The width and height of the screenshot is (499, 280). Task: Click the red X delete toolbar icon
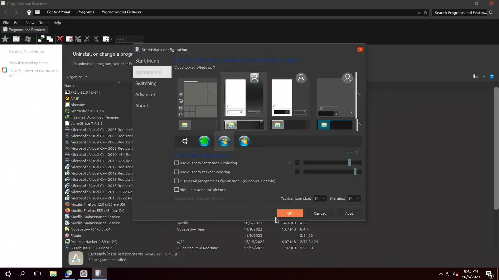pos(60,39)
